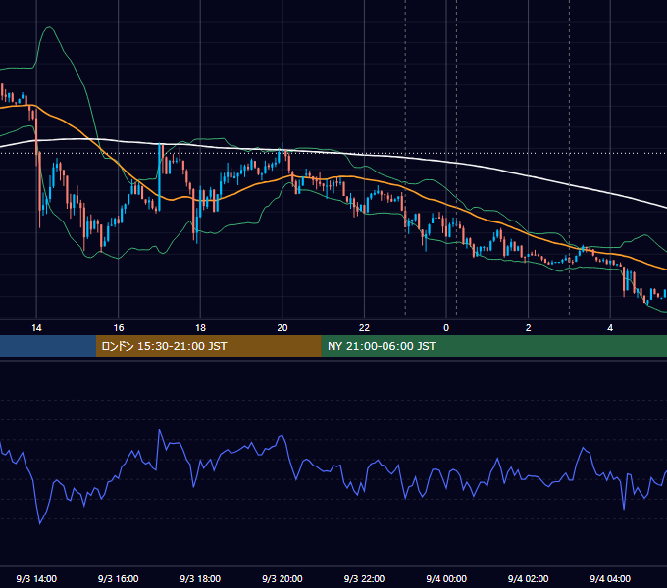Click the NY session bar 21:00-06:00 JST
This screenshot has width=667, height=588.
(493, 346)
